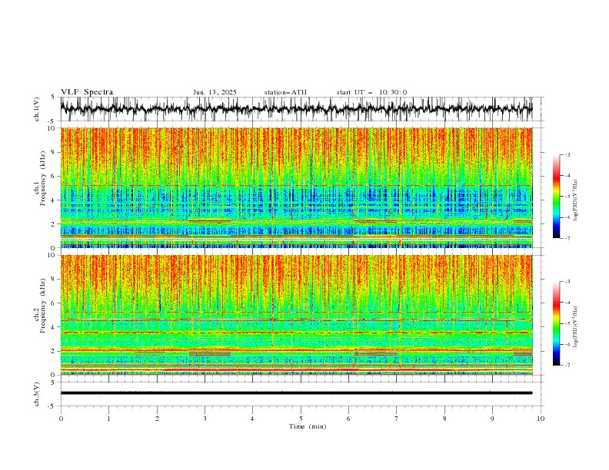
Task: Select the "ch.2 Frequency (kHz)" axis label
Action: click(x=40, y=305)
